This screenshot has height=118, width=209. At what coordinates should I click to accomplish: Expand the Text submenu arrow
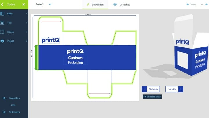(27, 23)
